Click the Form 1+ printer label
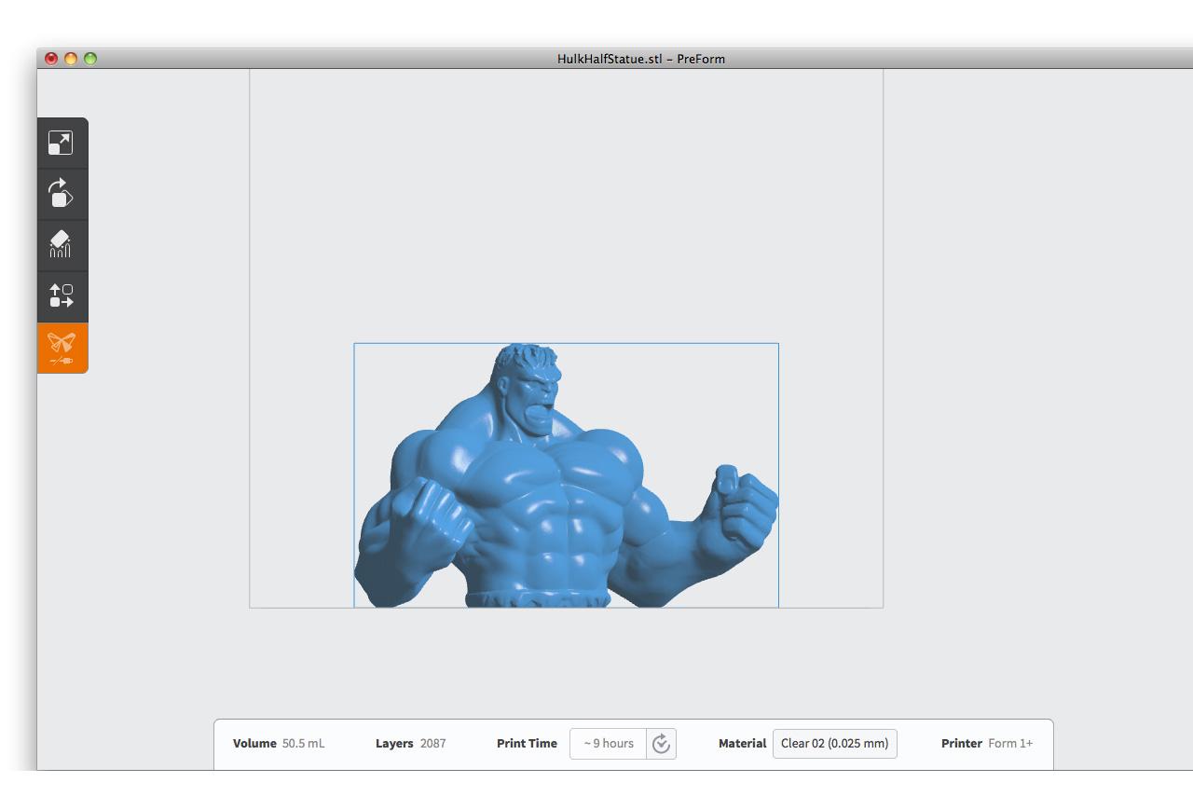 [x=1010, y=744]
